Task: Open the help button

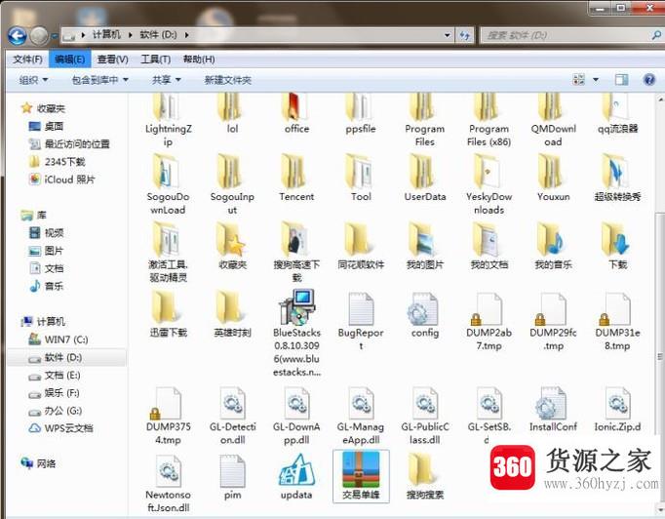Action: [649, 79]
